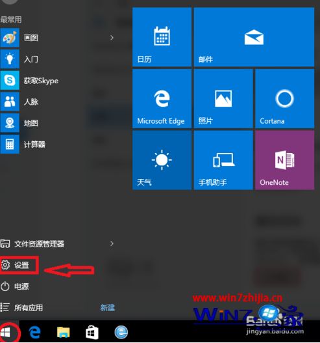Open the 入门 lightbulb icon
The height and width of the screenshot is (343, 320).
(x=10, y=59)
